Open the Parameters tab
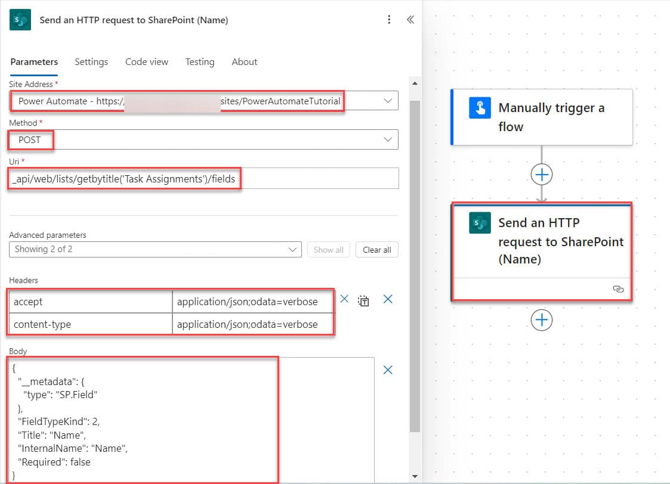Viewport: 670px width, 484px height. point(34,62)
